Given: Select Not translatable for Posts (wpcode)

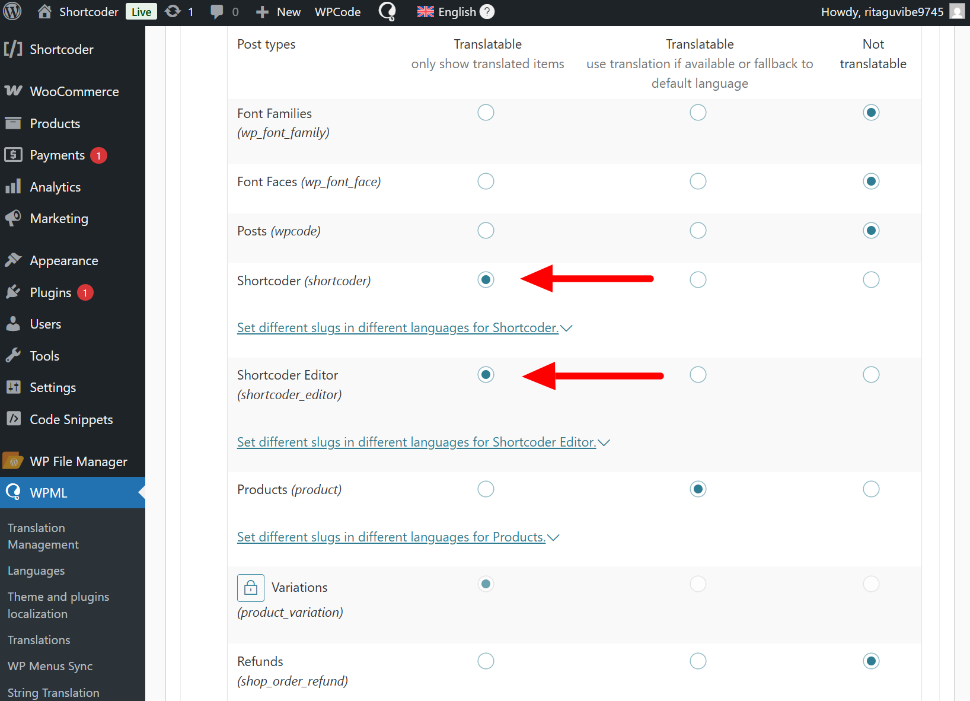Looking at the screenshot, I should (871, 231).
